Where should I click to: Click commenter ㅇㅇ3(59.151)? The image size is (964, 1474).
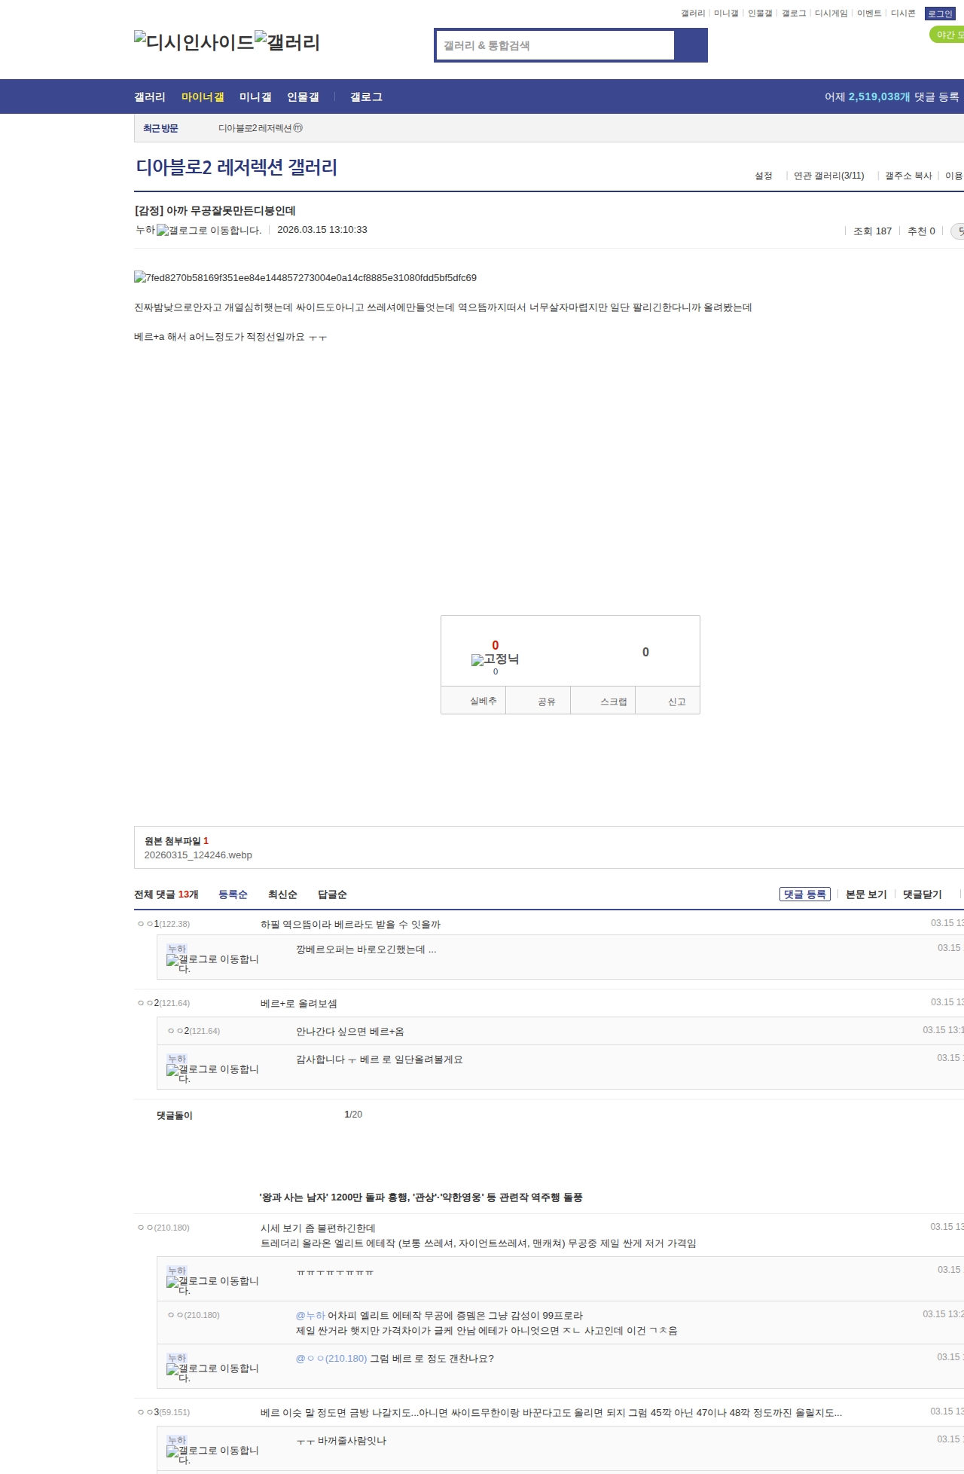(164, 1412)
